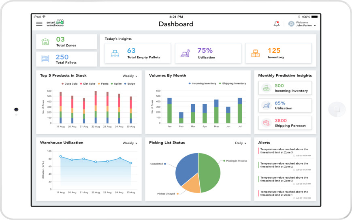Click the 22 Aug stacked bar
Viewport: 352px width, 220px height.
(x=96, y=107)
